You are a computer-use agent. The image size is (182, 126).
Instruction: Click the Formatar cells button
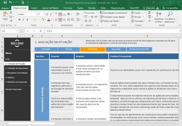point(138,21)
